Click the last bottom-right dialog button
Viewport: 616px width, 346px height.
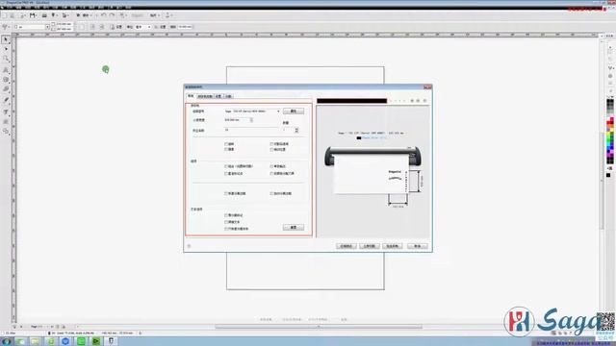tap(417, 246)
